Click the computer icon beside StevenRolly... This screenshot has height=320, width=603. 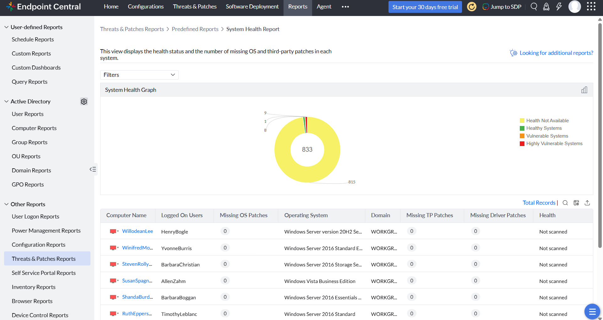113,264
